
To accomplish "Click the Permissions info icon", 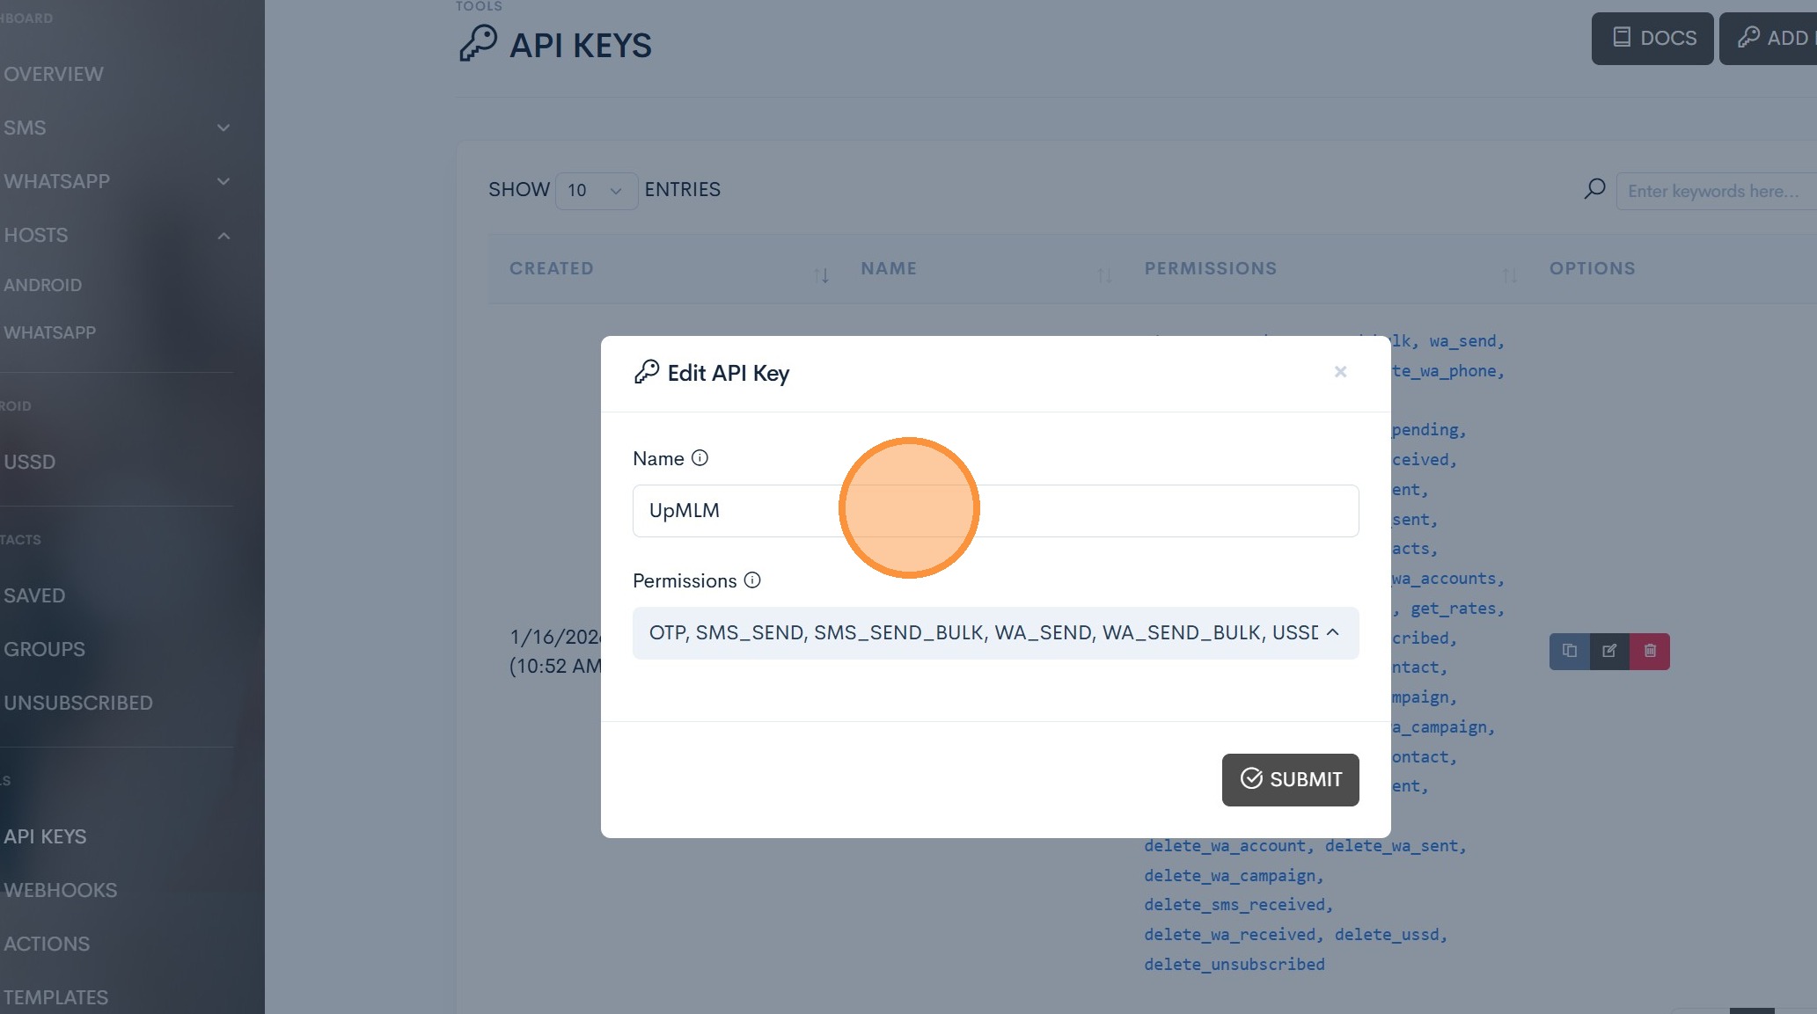I will coord(752,580).
